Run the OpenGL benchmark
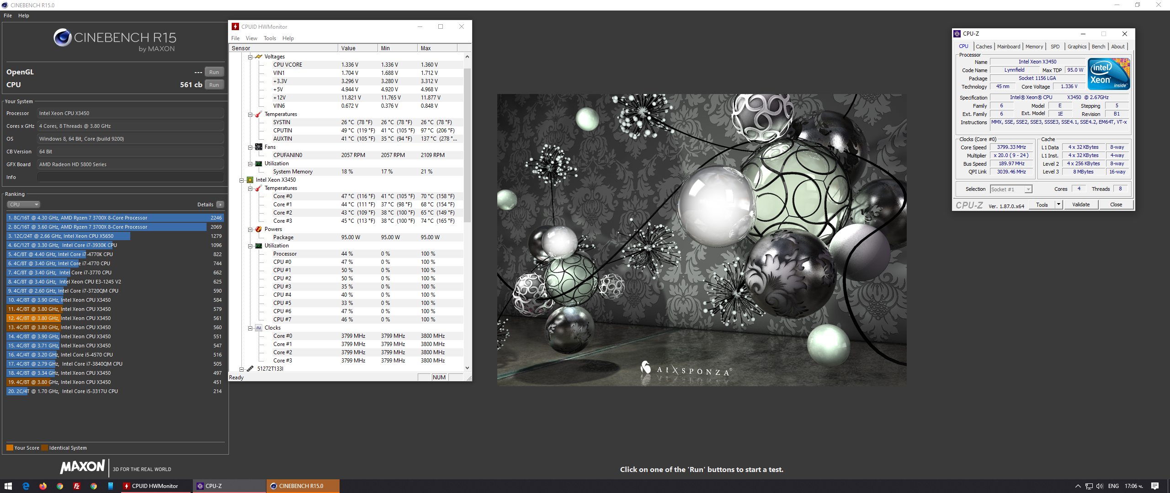 pyautogui.click(x=214, y=72)
